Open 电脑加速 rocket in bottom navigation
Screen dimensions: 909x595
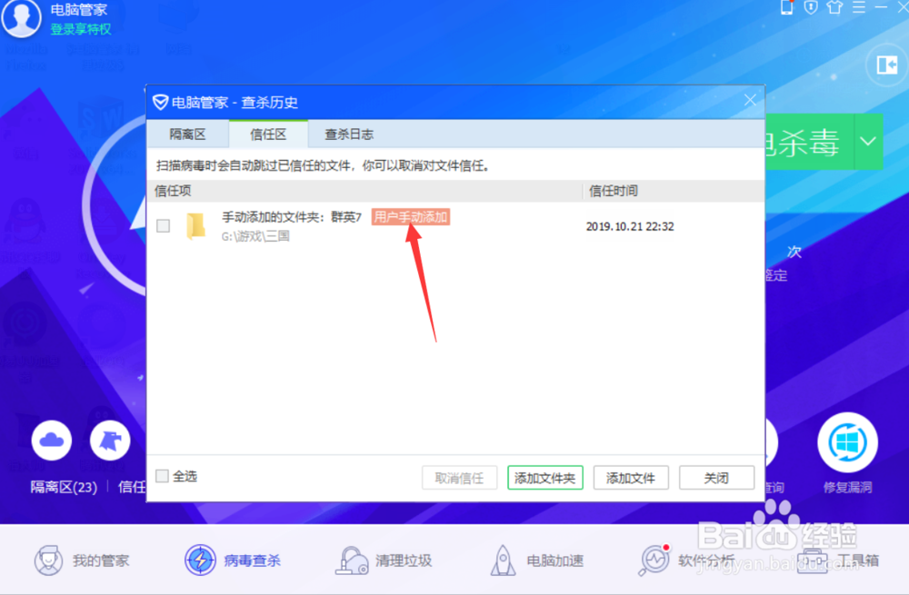(537, 560)
